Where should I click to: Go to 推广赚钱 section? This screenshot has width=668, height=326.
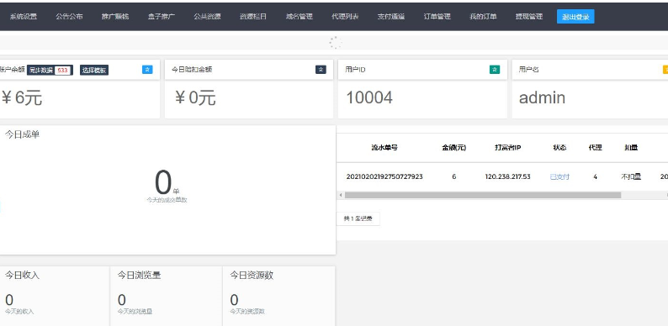(115, 17)
